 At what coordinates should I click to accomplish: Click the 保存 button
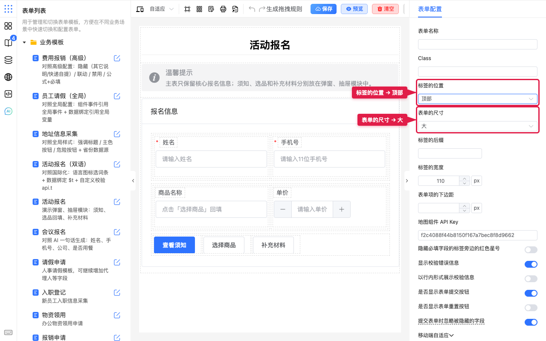323,9
